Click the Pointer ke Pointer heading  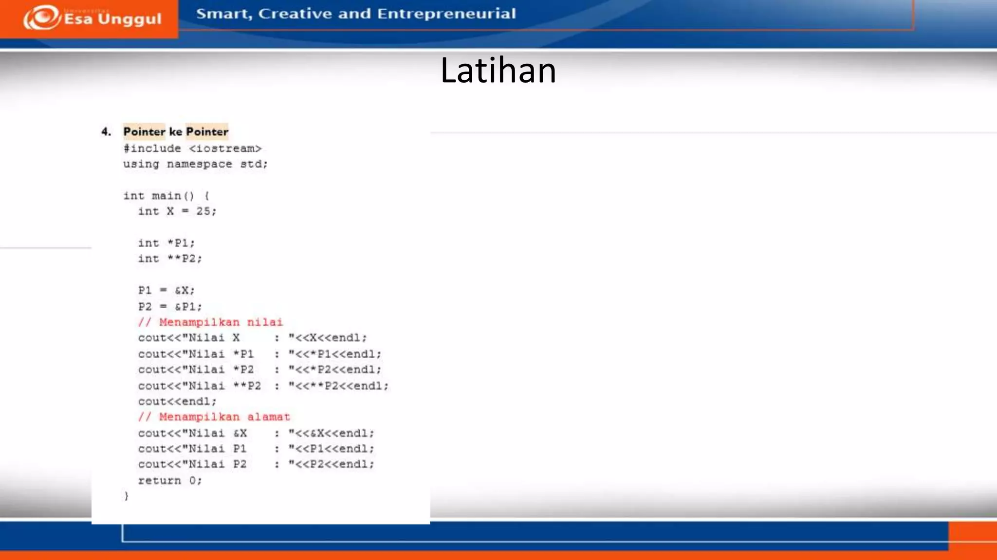coord(176,132)
